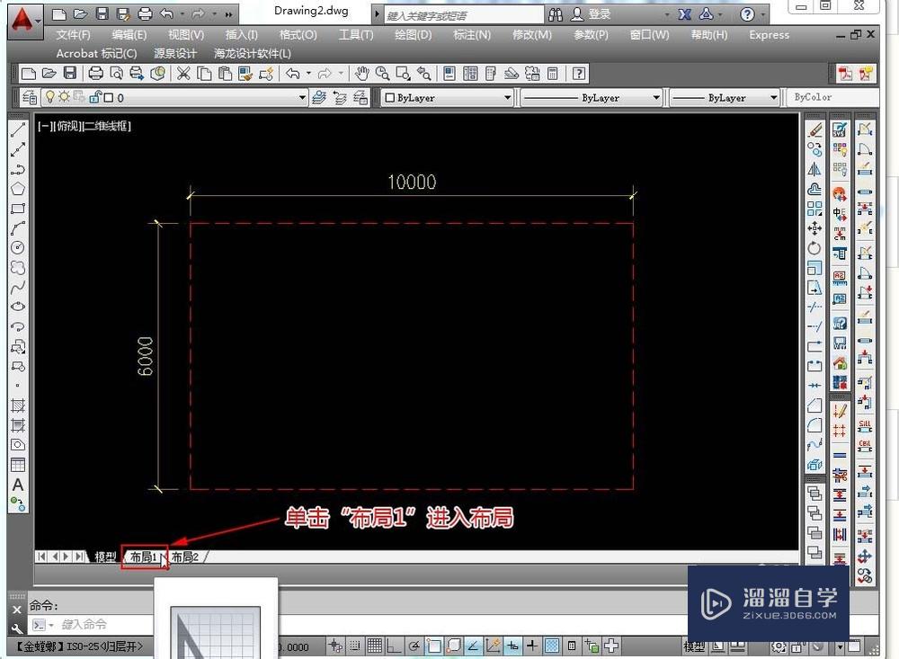This screenshot has width=899, height=659.
Task: Click the Save icon in standard toolbar
Action: (70, 74)
